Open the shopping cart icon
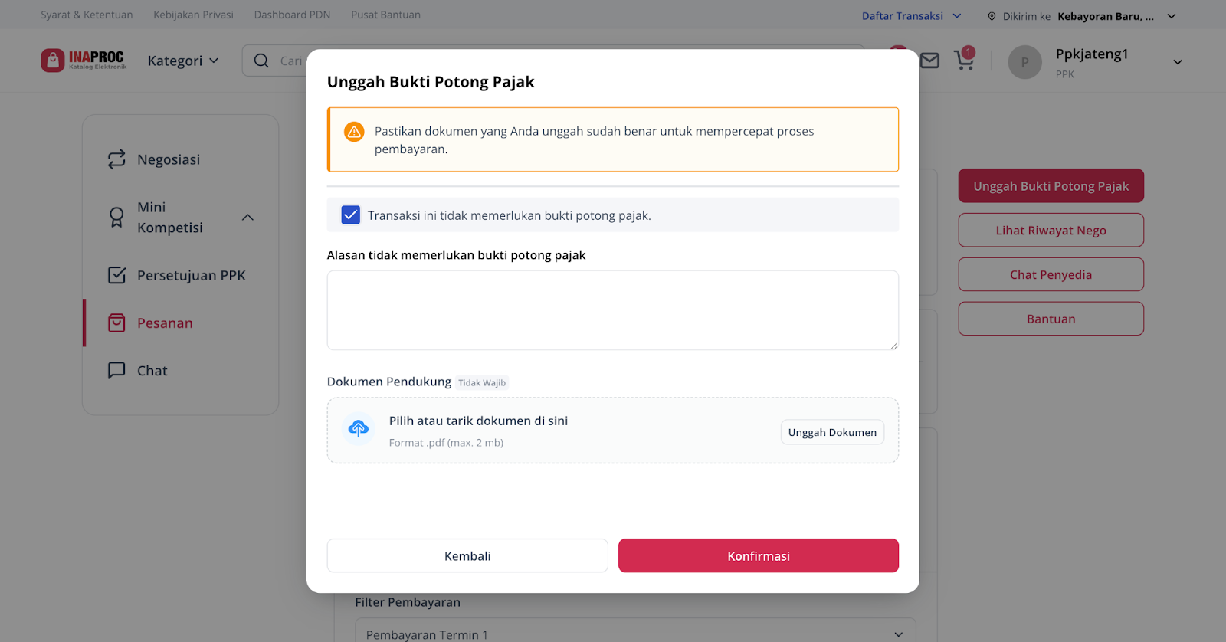Viewport: 1226px width, 642px height. point(964,60)
